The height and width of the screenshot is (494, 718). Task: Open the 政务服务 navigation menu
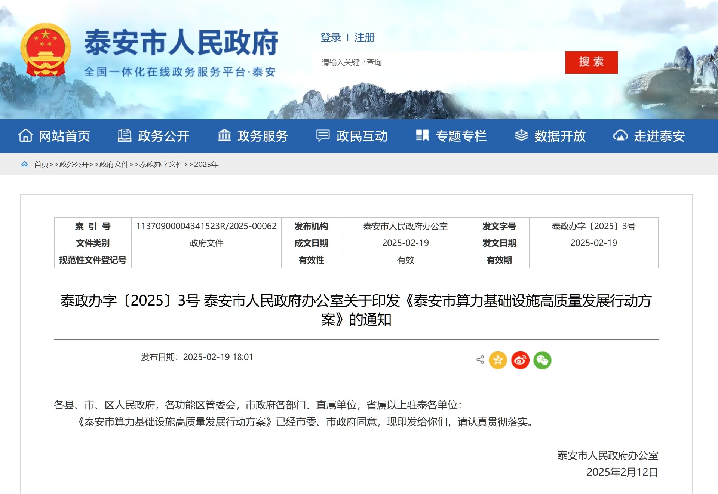click(x=263, y=136)
